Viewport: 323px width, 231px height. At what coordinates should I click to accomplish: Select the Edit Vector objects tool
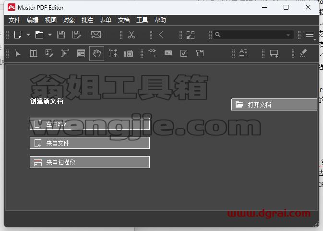65,53
